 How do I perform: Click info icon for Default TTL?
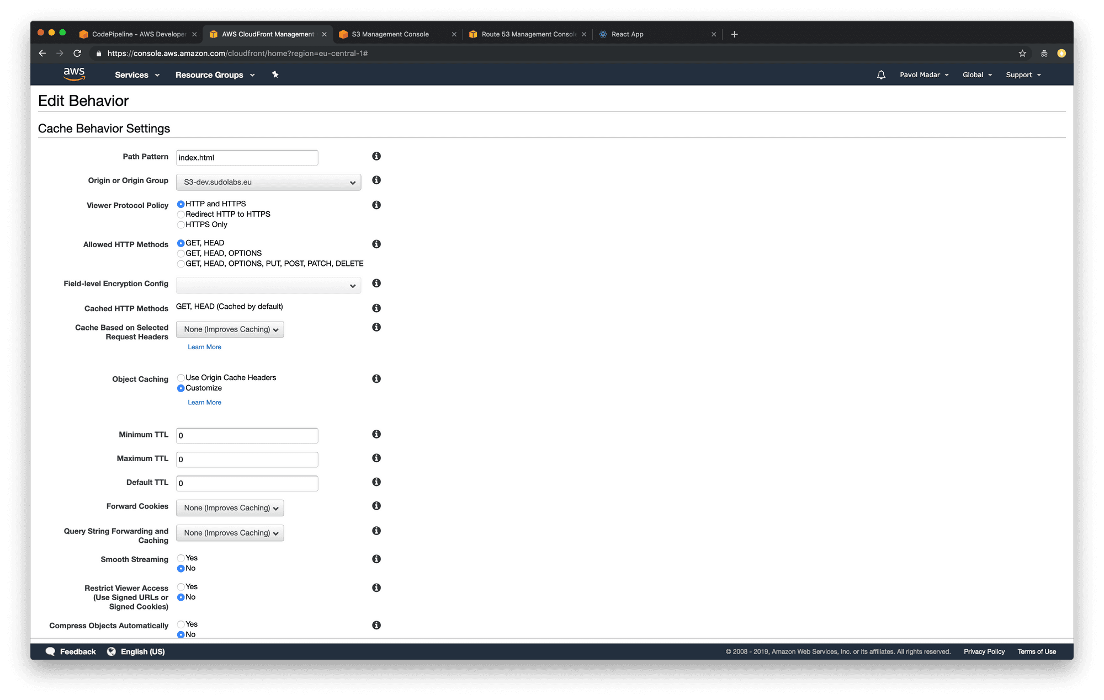point(376,482)
